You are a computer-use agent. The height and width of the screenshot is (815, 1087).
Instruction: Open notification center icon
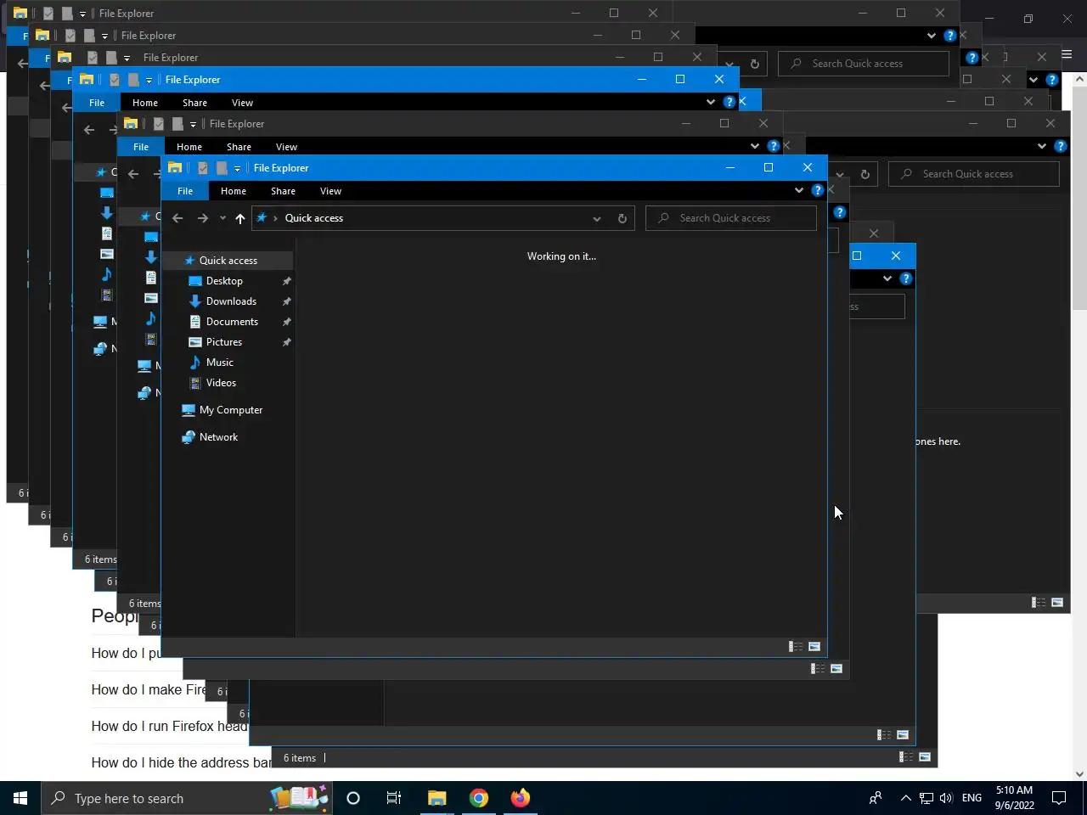tap(1059, 798)
